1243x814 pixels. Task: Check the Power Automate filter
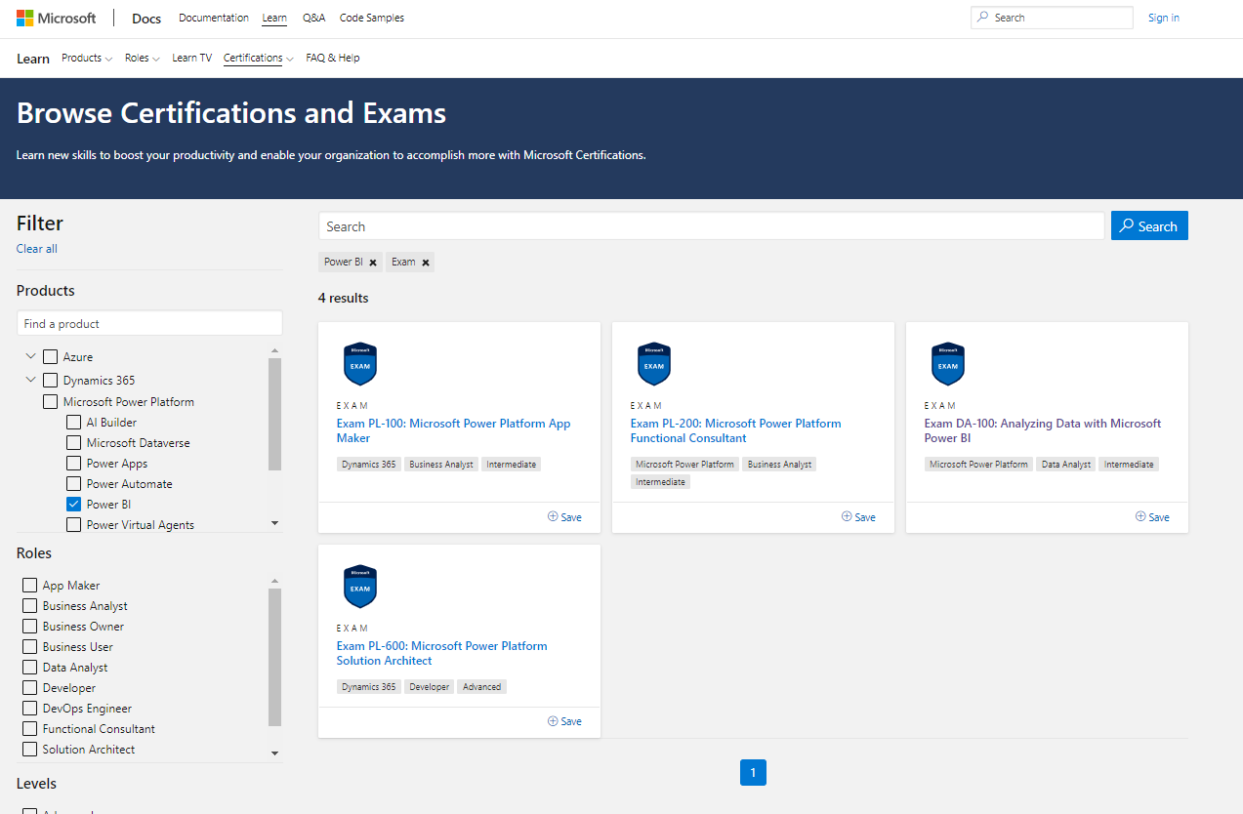(x=74, y=484)
